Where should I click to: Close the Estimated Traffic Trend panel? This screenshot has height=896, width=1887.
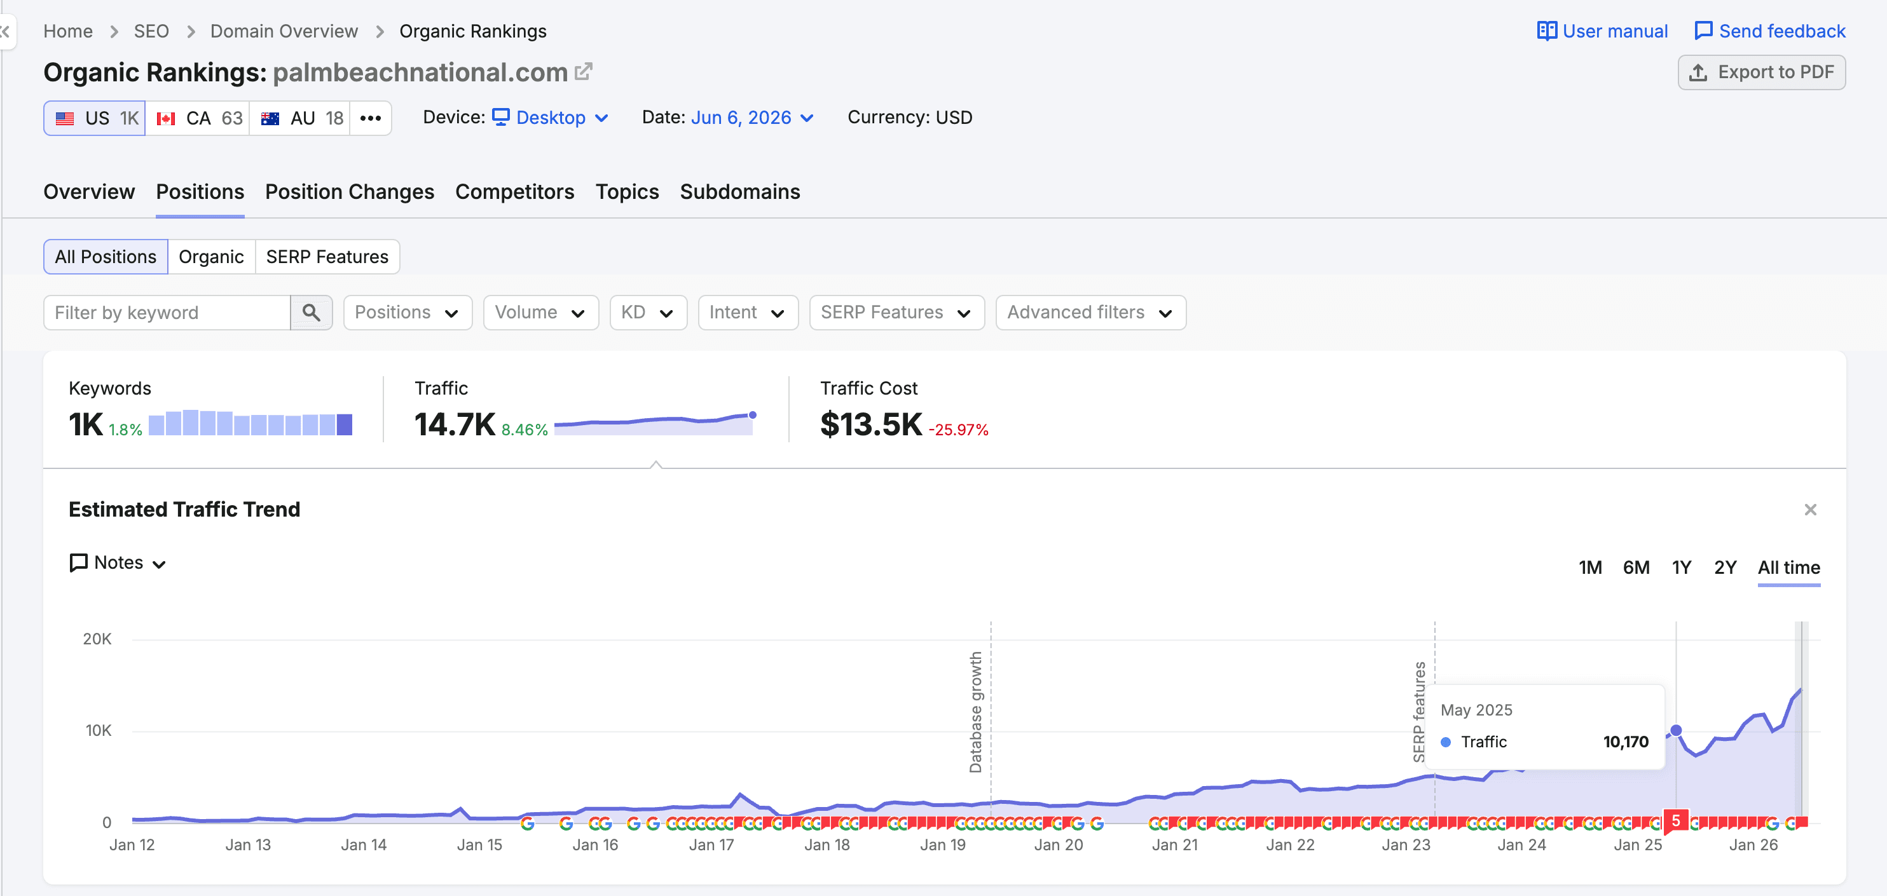(x=1810, y=510)
